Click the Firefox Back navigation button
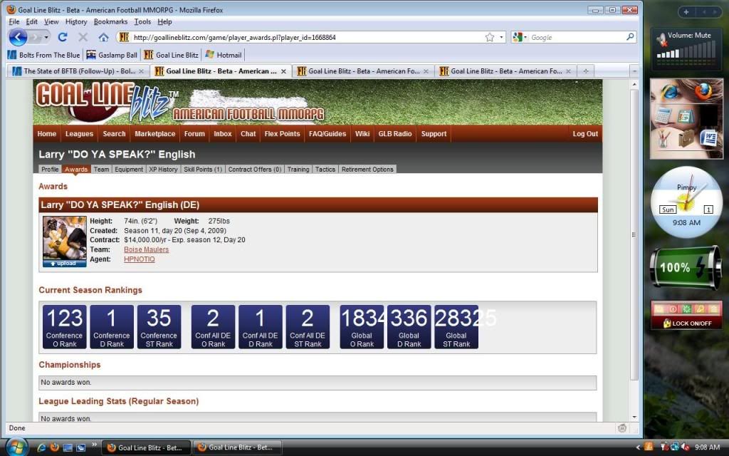The width and height of the screenshot is (729, 456). [18, 37]
